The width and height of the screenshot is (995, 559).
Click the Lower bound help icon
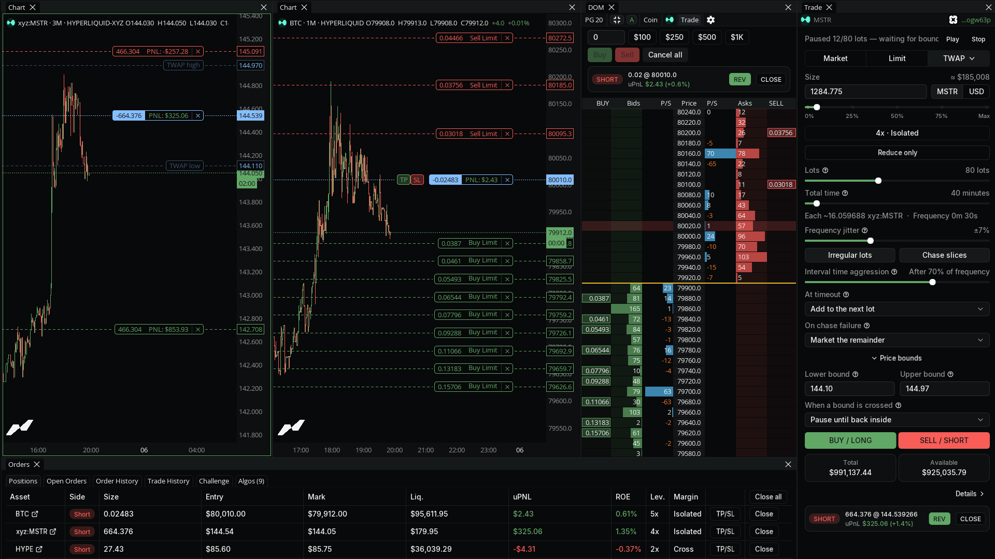click(x=856, y=374)
